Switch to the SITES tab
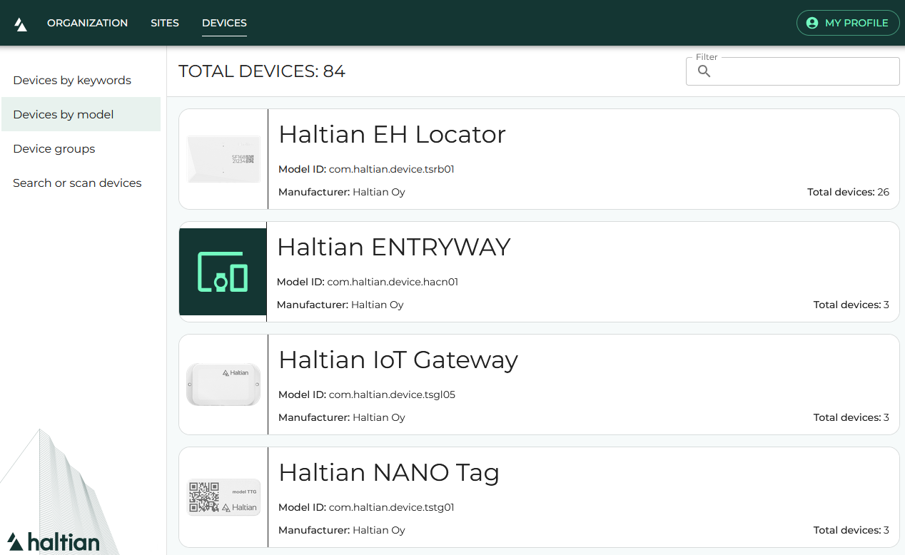 [165, 23]
